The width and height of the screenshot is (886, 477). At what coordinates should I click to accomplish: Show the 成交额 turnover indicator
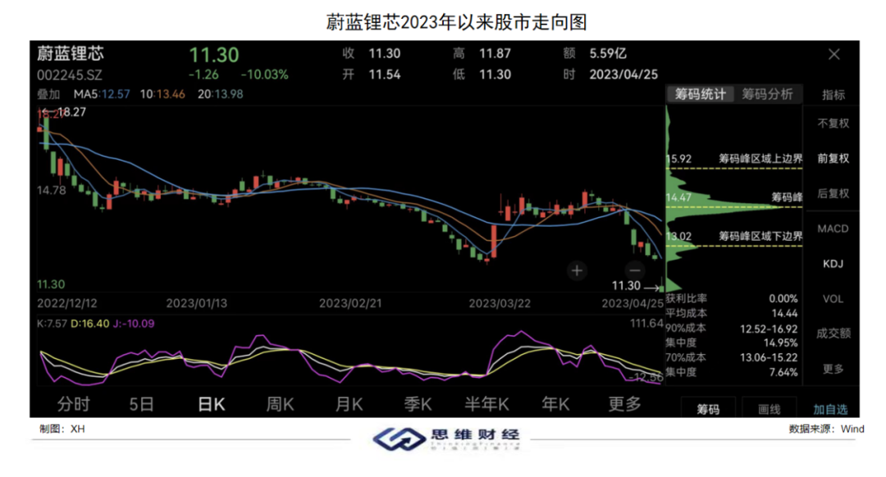(833, 334)
